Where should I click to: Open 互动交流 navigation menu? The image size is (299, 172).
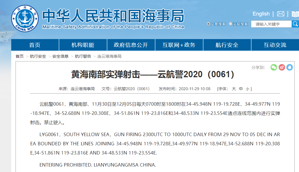(x=275, y=45)
